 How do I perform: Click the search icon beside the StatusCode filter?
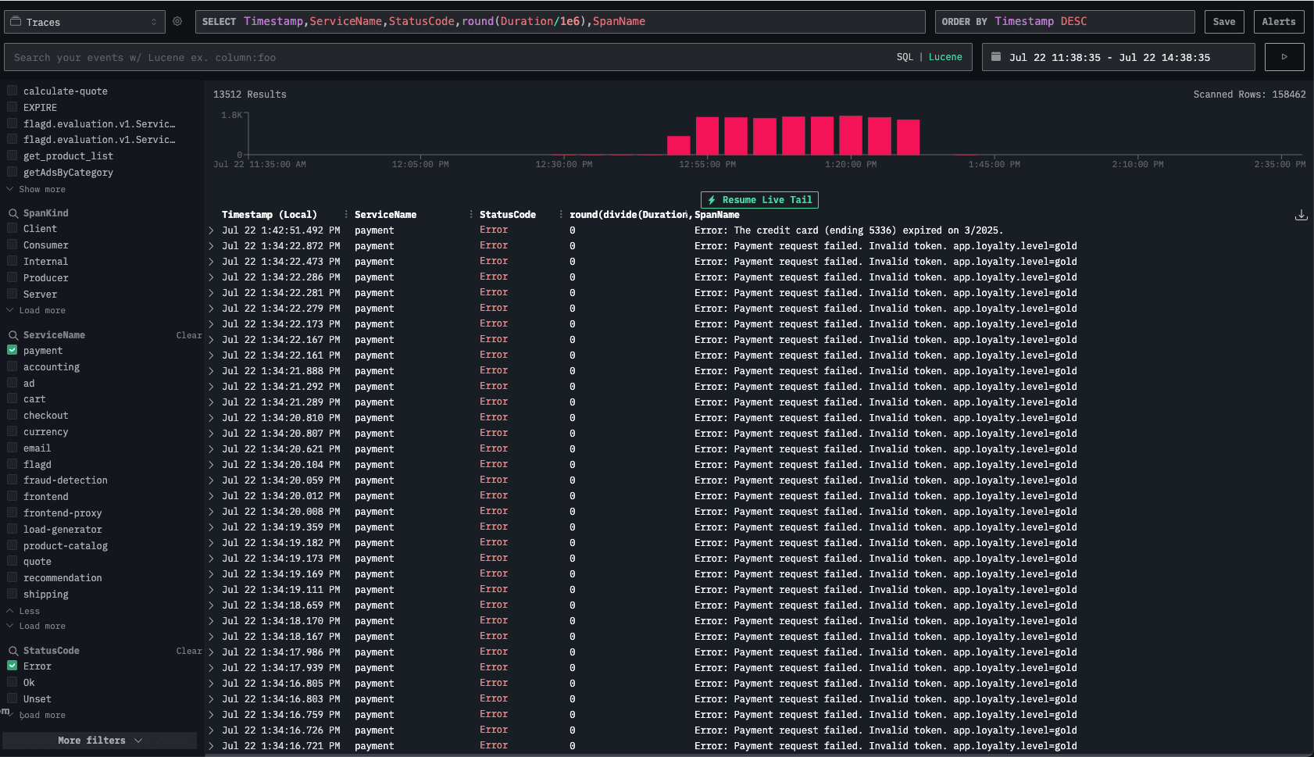coord(13,651)
